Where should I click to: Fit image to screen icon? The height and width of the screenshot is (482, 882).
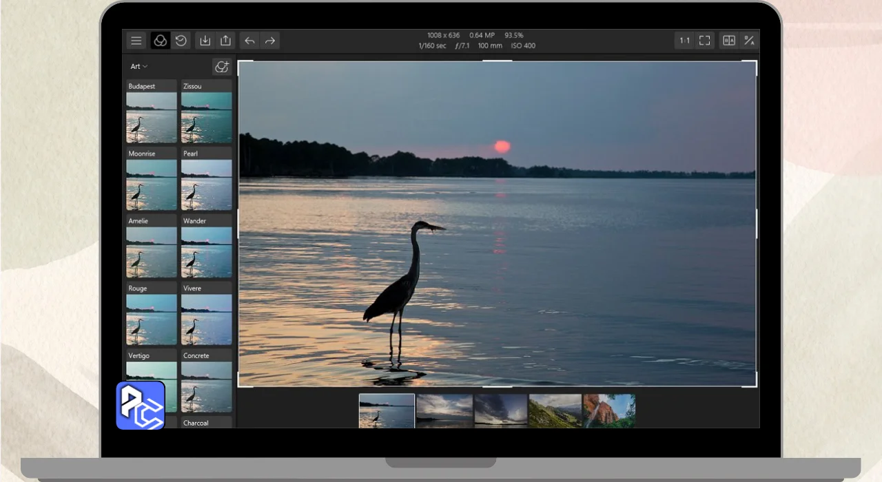[704, 41]
